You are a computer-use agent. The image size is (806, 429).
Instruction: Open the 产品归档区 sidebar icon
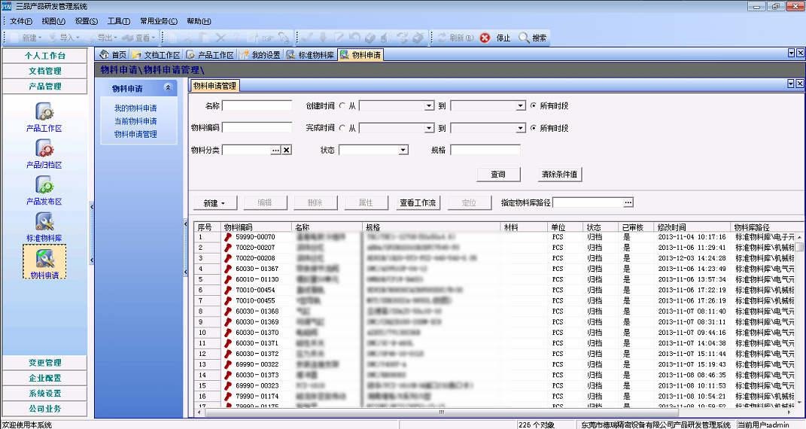point(44,149)
